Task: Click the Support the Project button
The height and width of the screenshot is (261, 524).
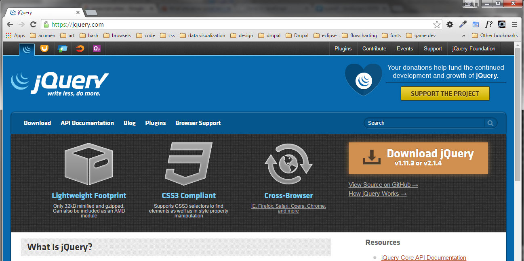Action: click(445, 94)
